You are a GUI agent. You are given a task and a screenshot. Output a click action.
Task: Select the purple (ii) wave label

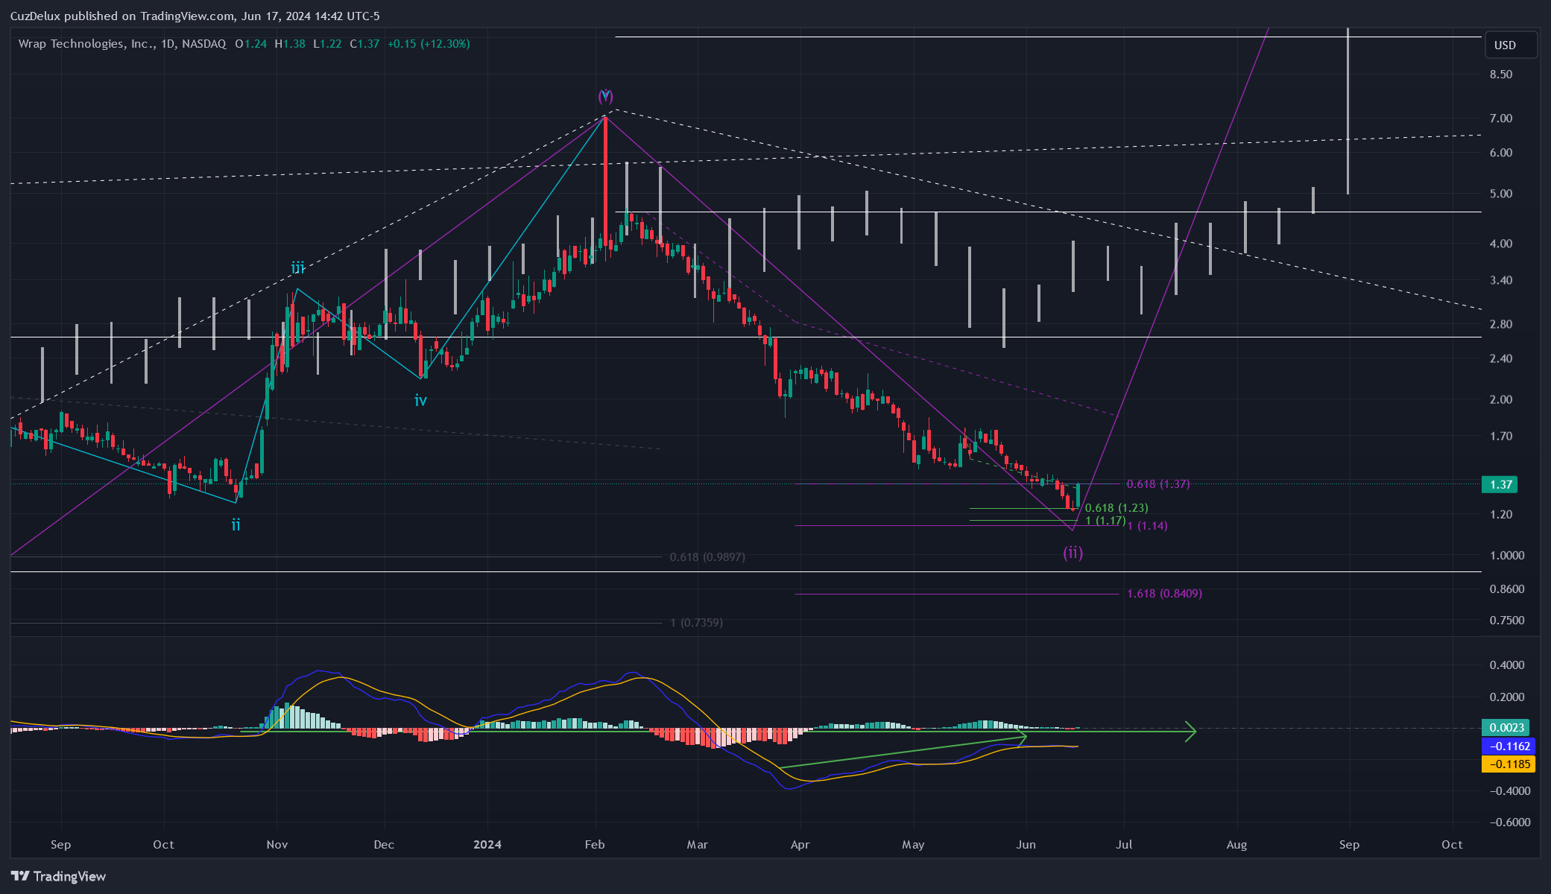point(1073,553)
